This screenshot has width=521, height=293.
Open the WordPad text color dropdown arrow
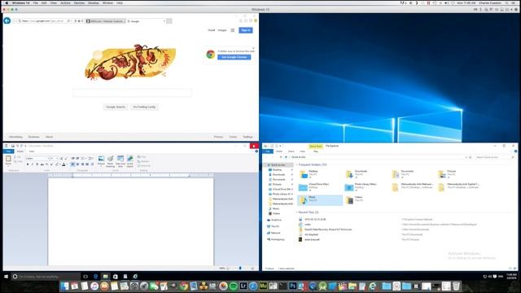(x=67, y=164)
